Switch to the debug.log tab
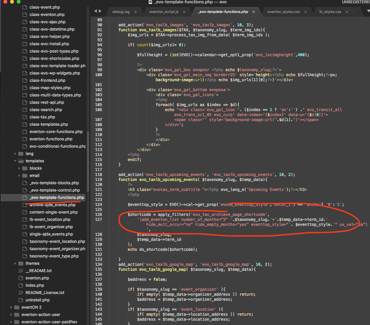This screenshot has width=370, height=325. [x=121, y=12]
